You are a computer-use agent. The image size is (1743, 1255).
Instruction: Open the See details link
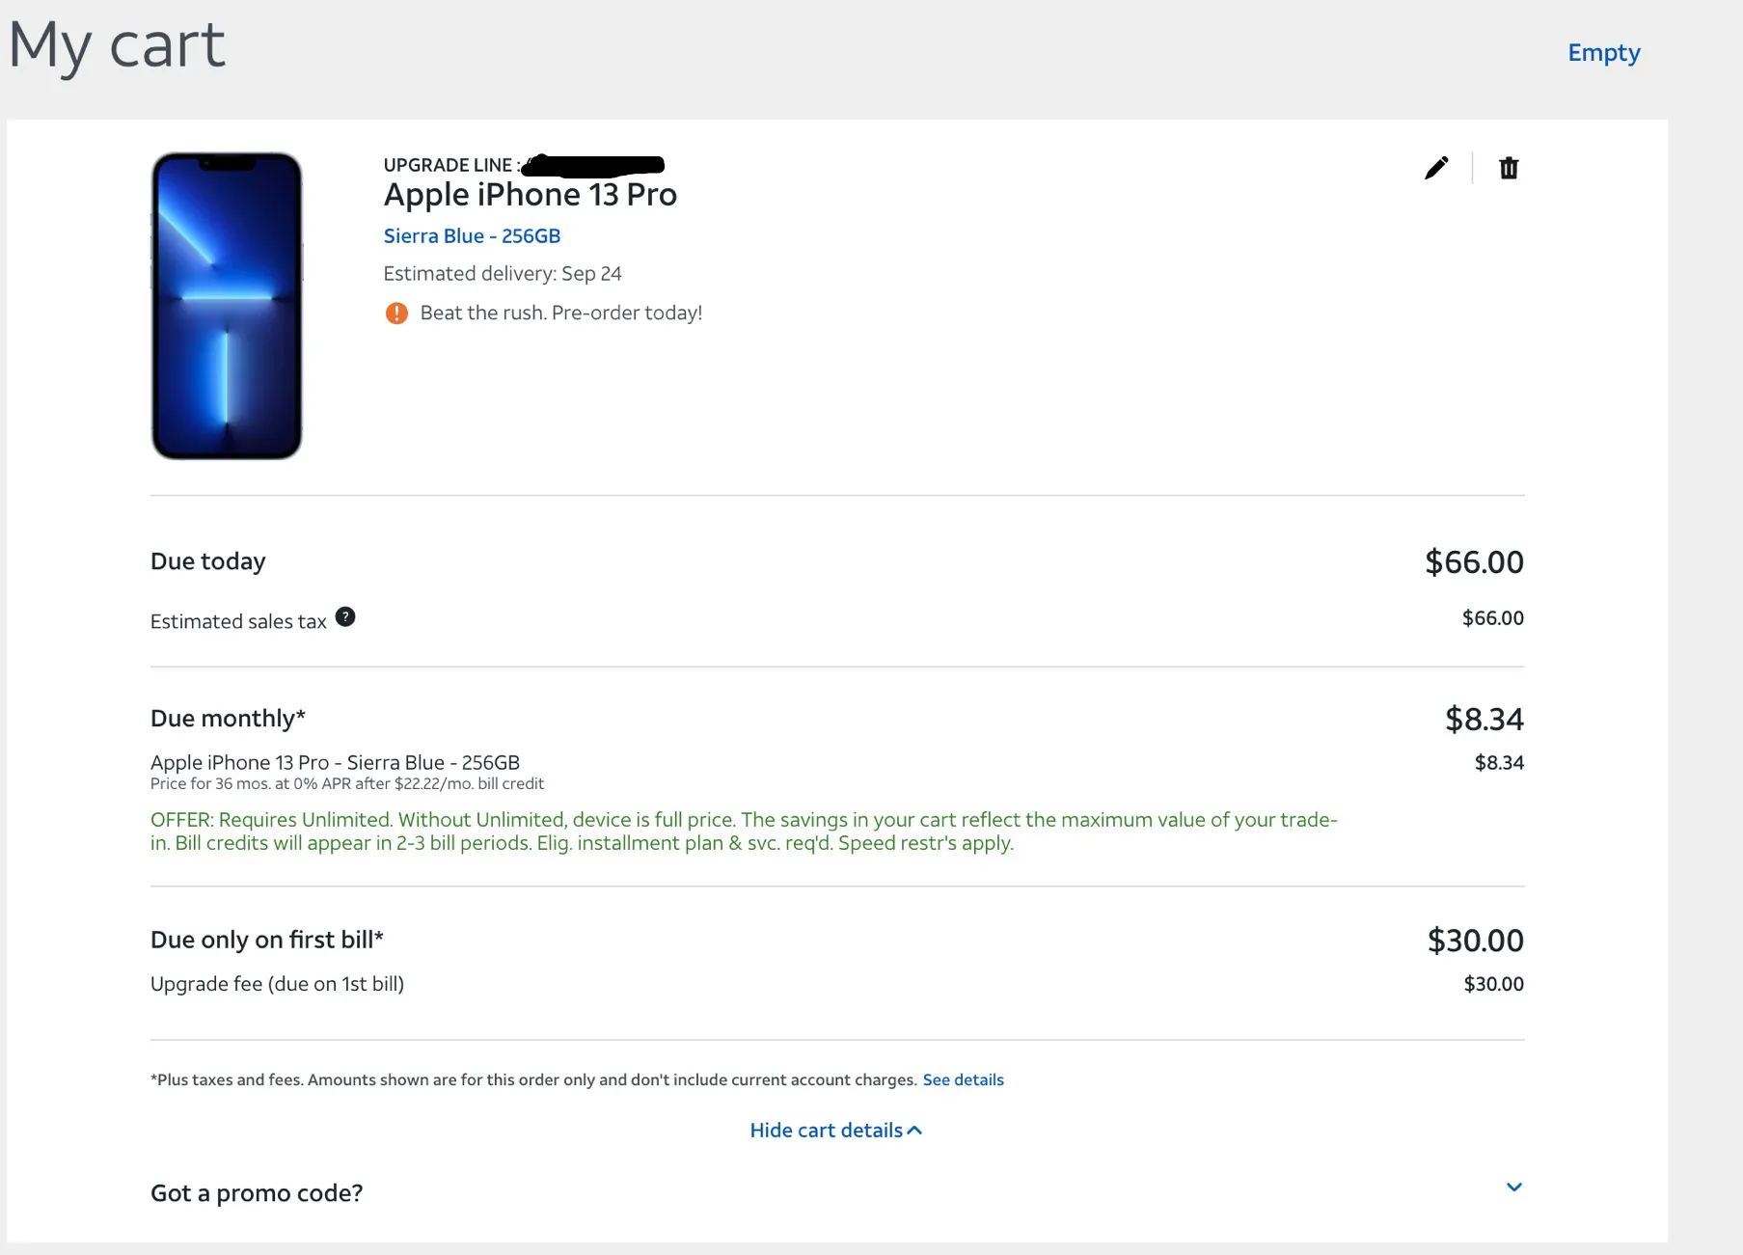coord(963,1079)
